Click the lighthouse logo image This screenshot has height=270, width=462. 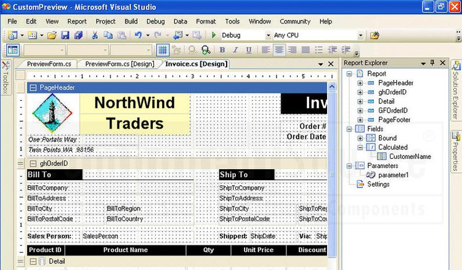[x=52, y=113]
